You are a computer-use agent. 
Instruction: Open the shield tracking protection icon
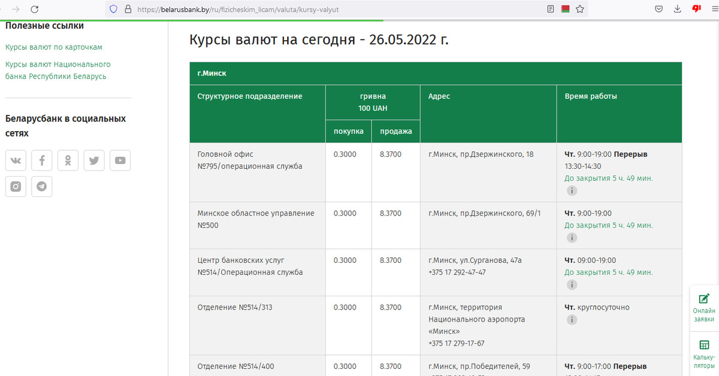[x=113, y=9]
